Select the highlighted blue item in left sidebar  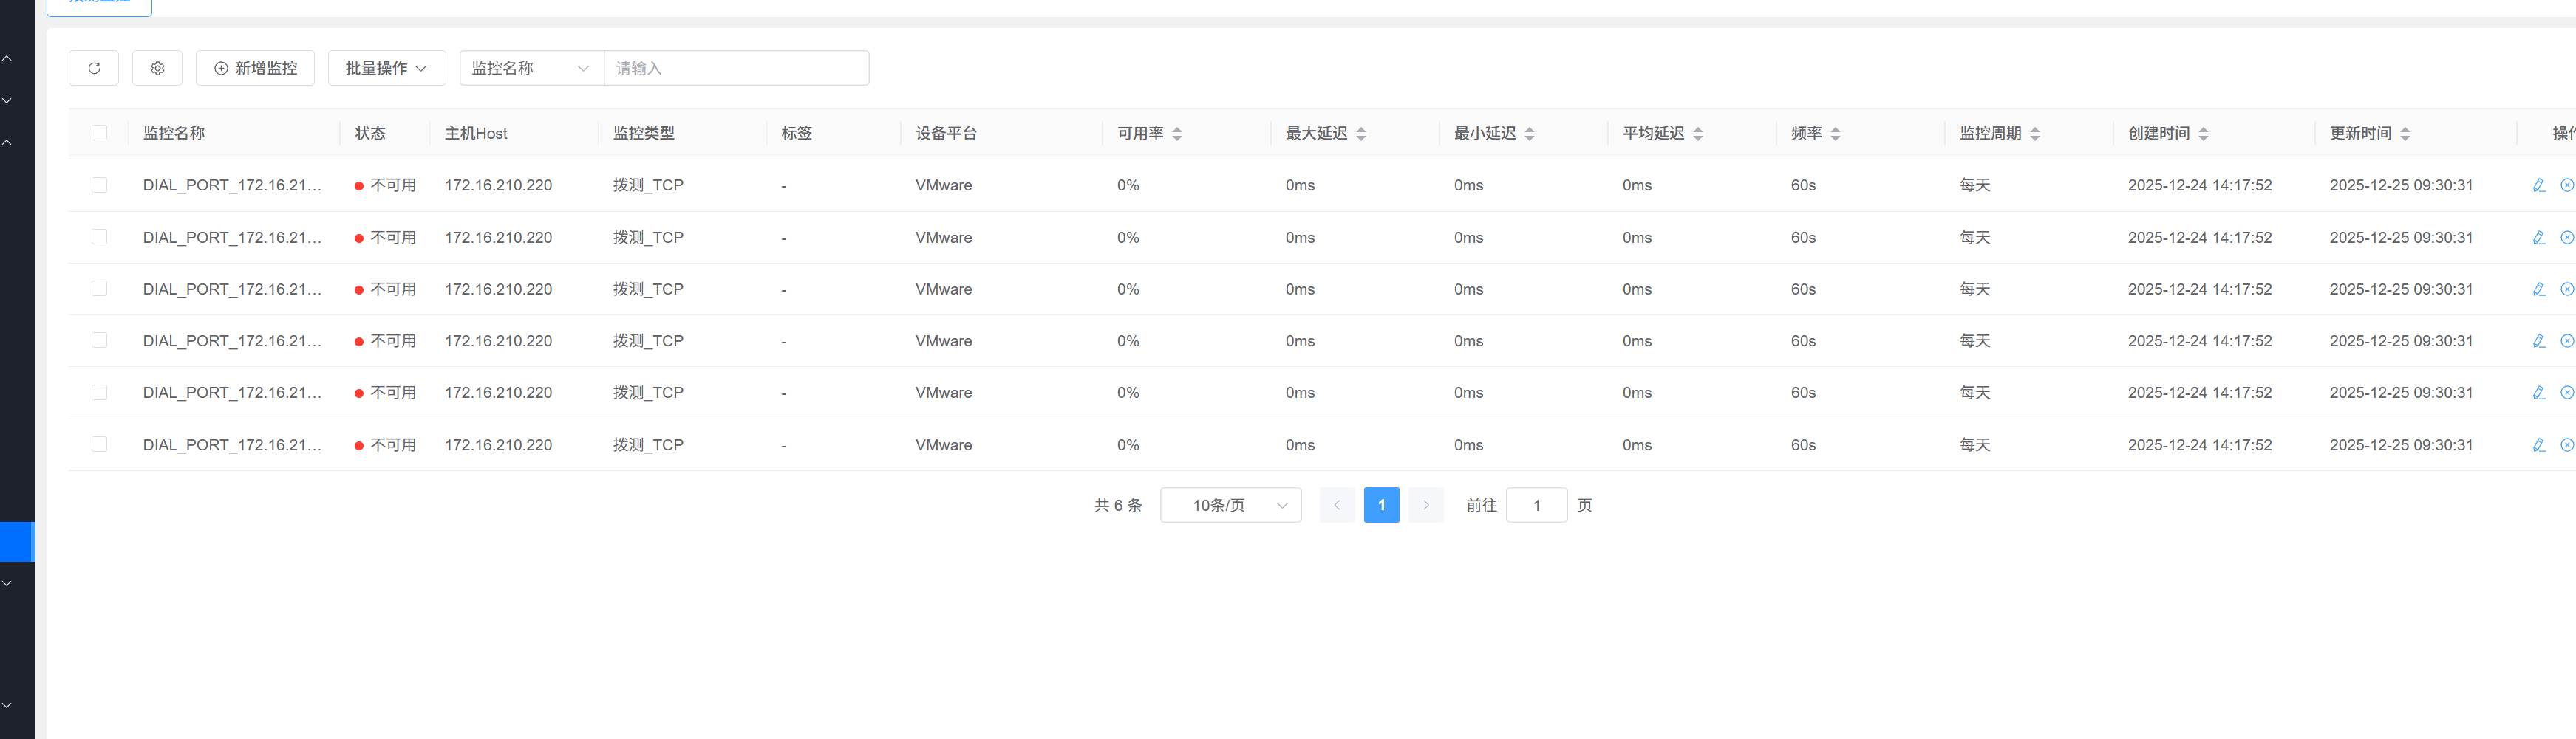coord(17,541)
